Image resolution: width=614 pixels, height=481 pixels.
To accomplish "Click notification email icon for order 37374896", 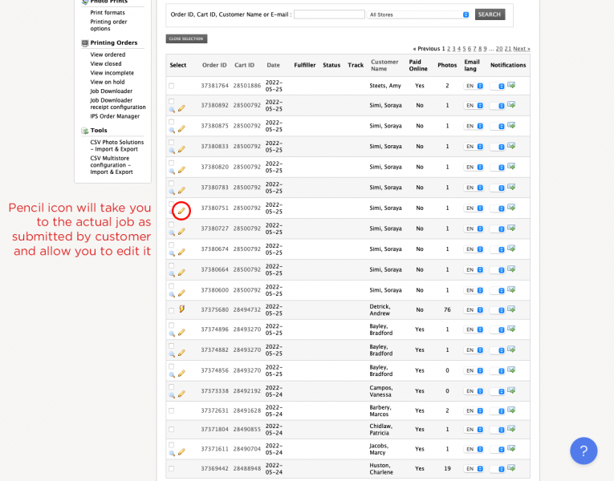I will click(511, 329).
